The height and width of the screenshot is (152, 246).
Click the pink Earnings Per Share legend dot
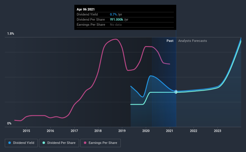coord(85,143)
